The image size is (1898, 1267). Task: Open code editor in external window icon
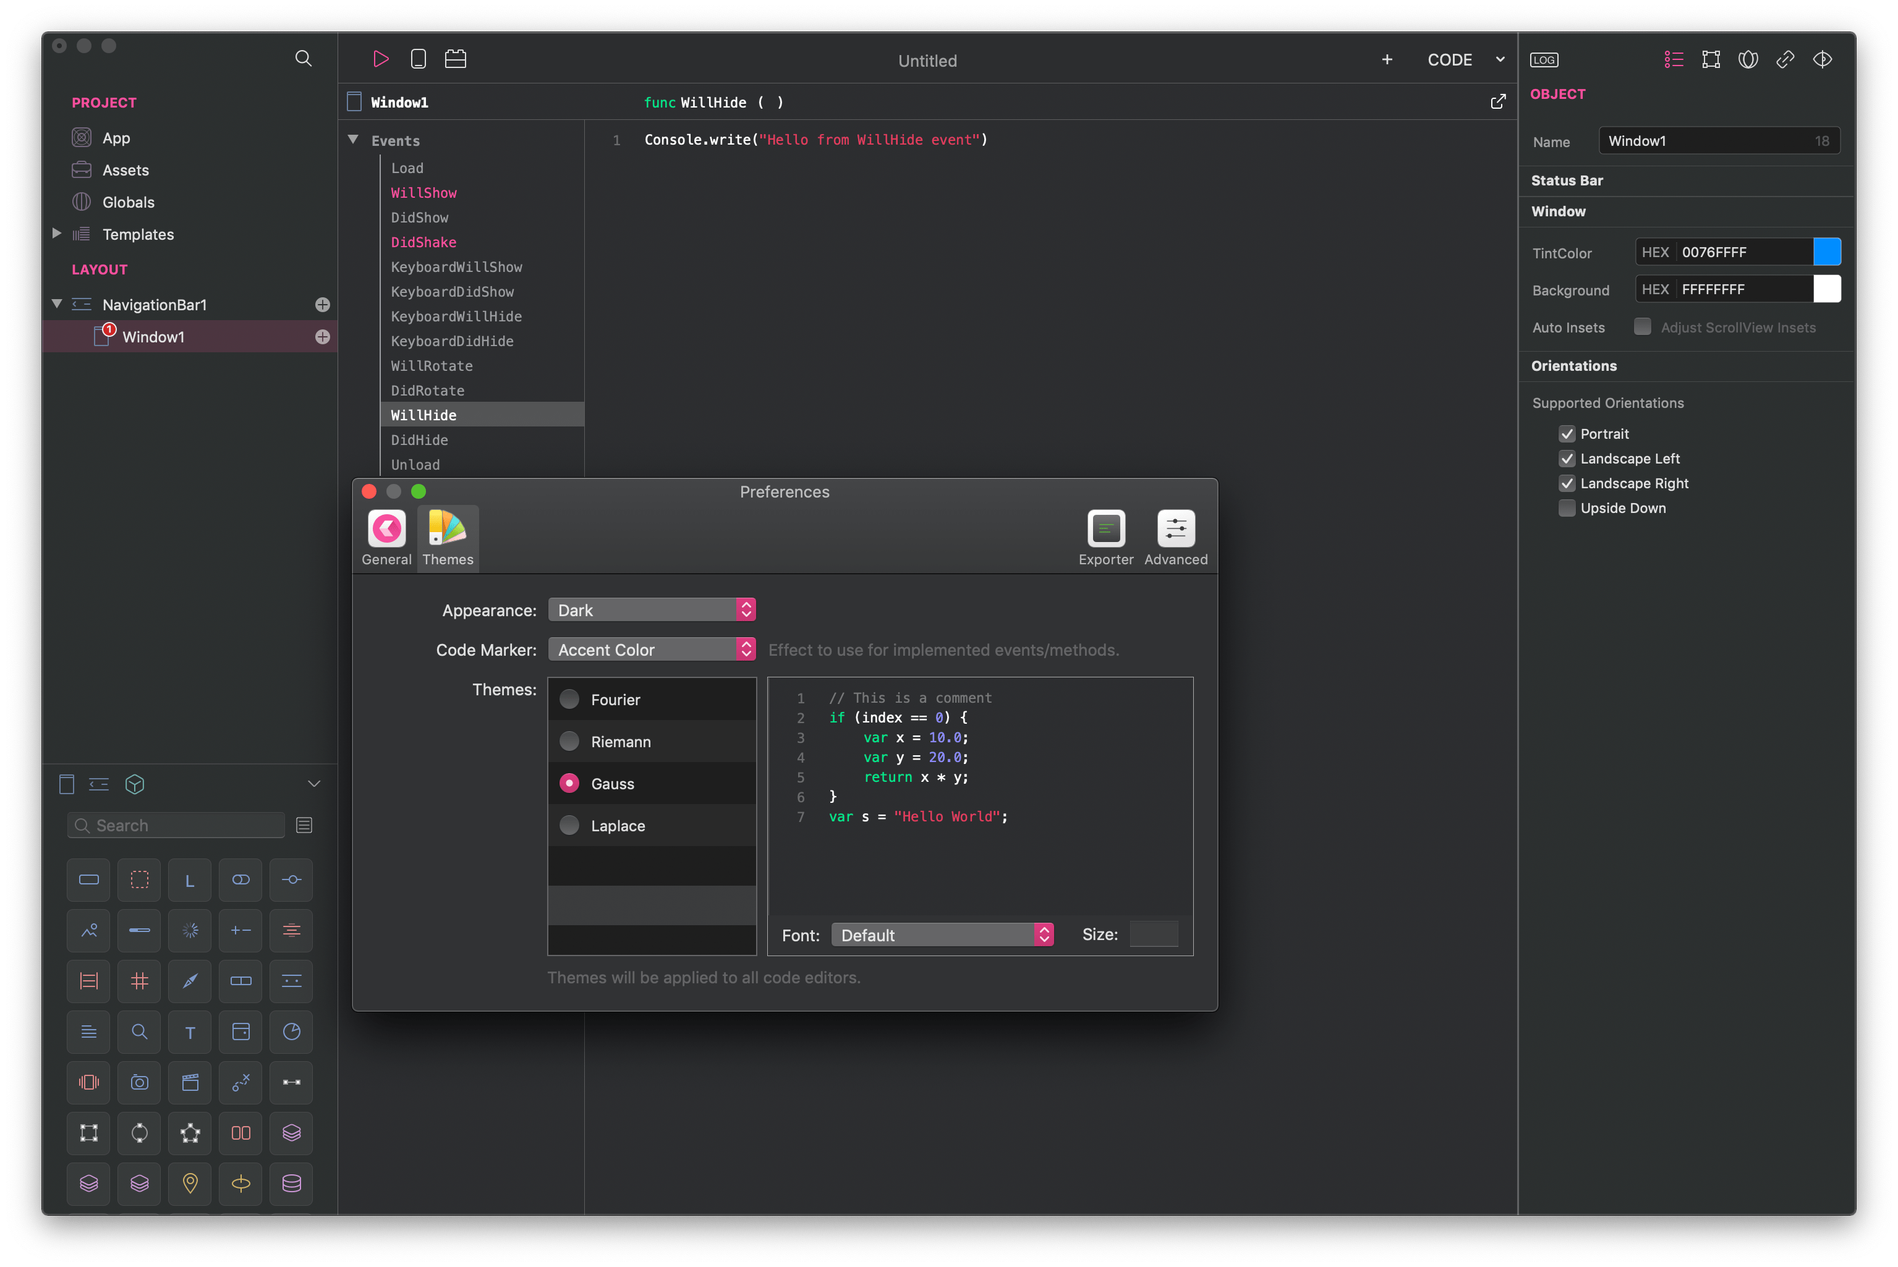[1498, 102]
